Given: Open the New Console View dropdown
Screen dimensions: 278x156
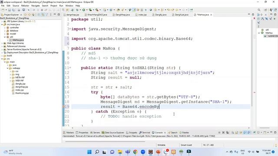Looking at the screenshot, I should (x=268, y=133).
